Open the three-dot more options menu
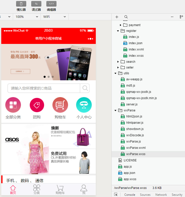This screenshot has height=197, width=185. click(172, 17)
